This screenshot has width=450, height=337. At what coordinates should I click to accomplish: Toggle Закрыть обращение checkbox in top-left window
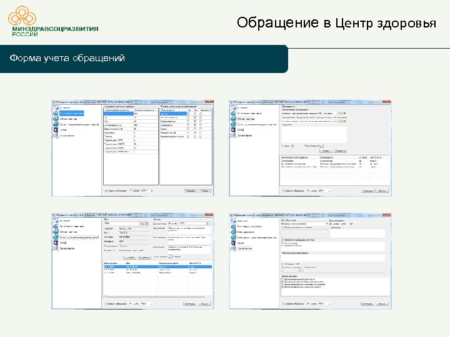click(106, 190)
